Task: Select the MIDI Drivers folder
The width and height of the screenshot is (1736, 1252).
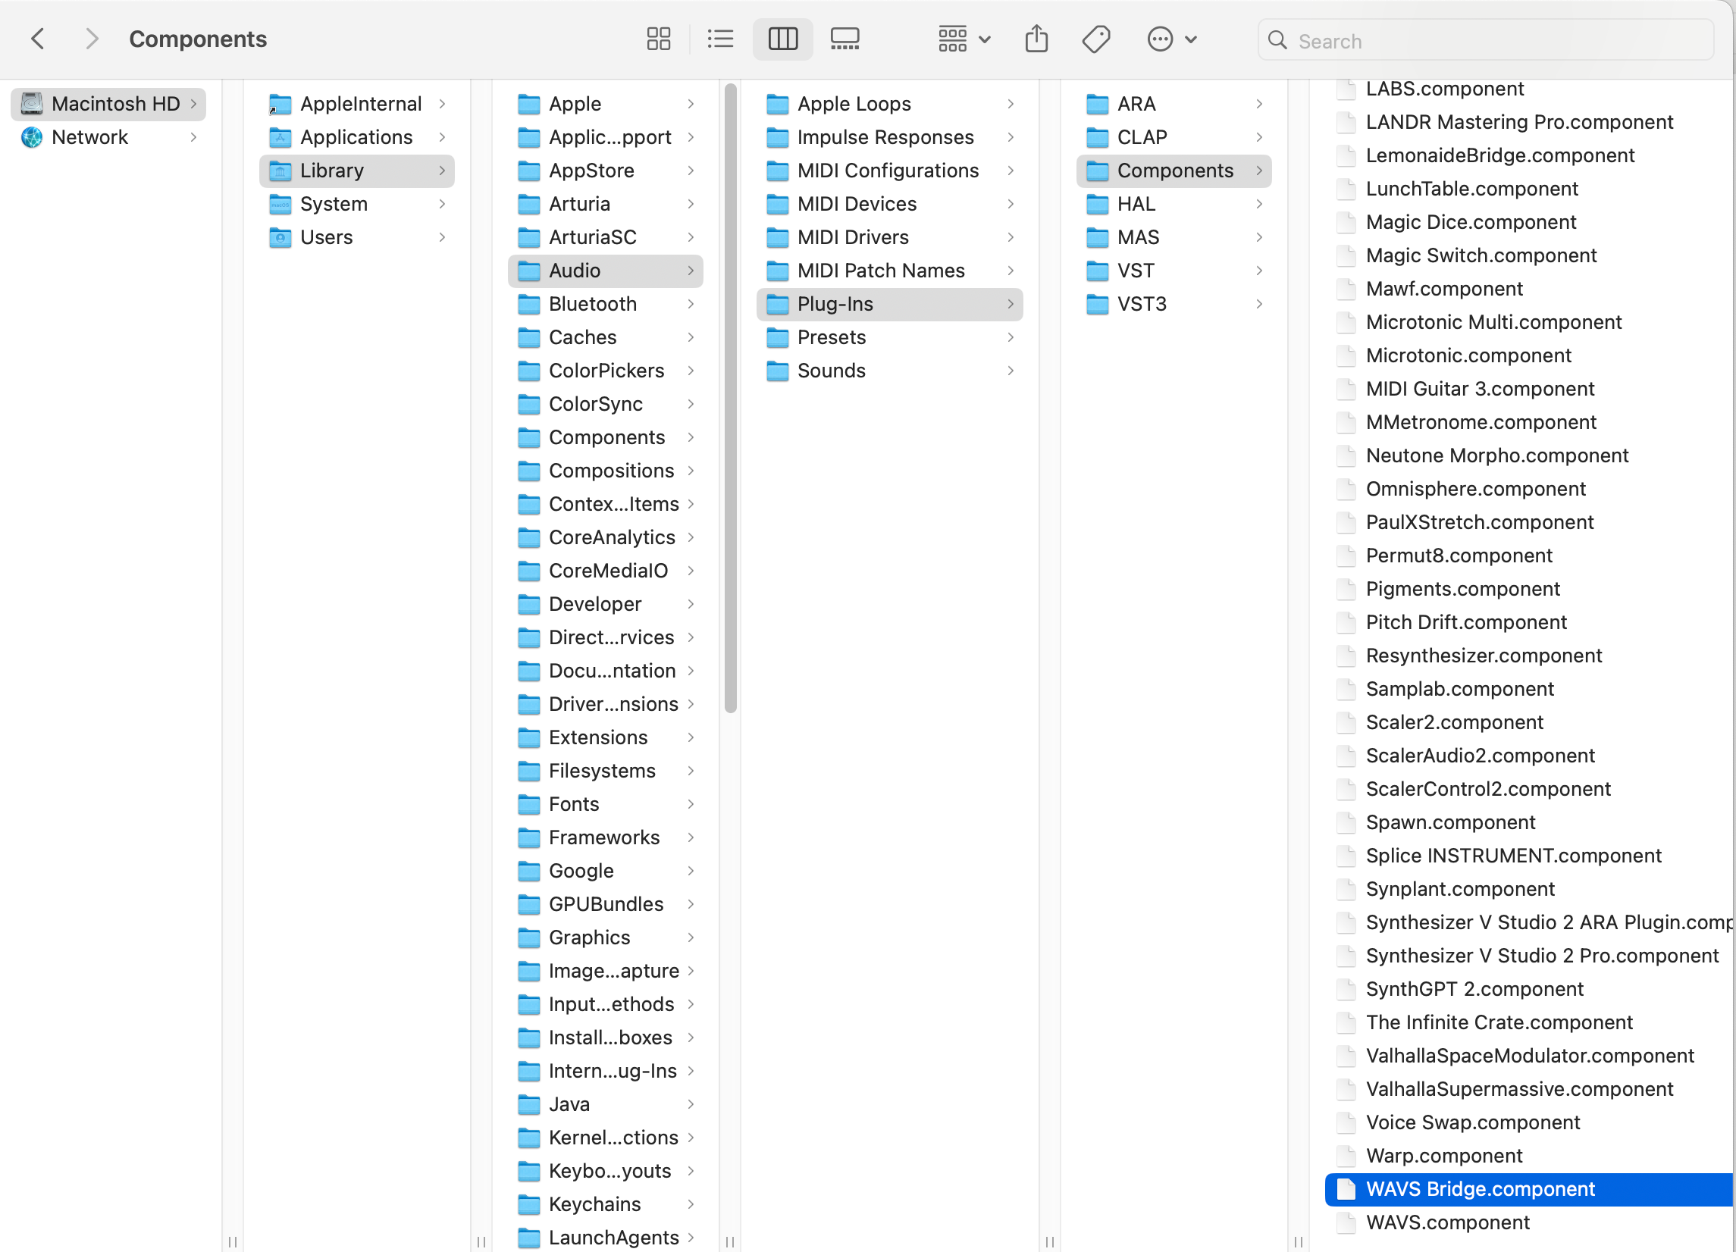Action: [x=853, y=237]
